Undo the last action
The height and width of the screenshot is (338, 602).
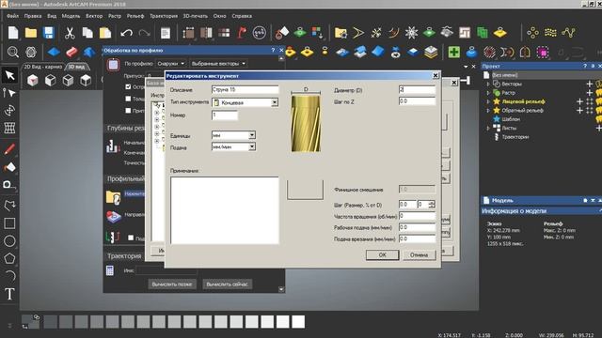pos(126,33)
